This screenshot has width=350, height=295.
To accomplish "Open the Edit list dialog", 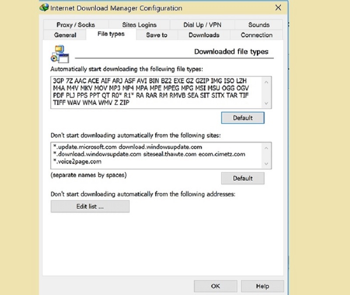I will coord(90,206).
